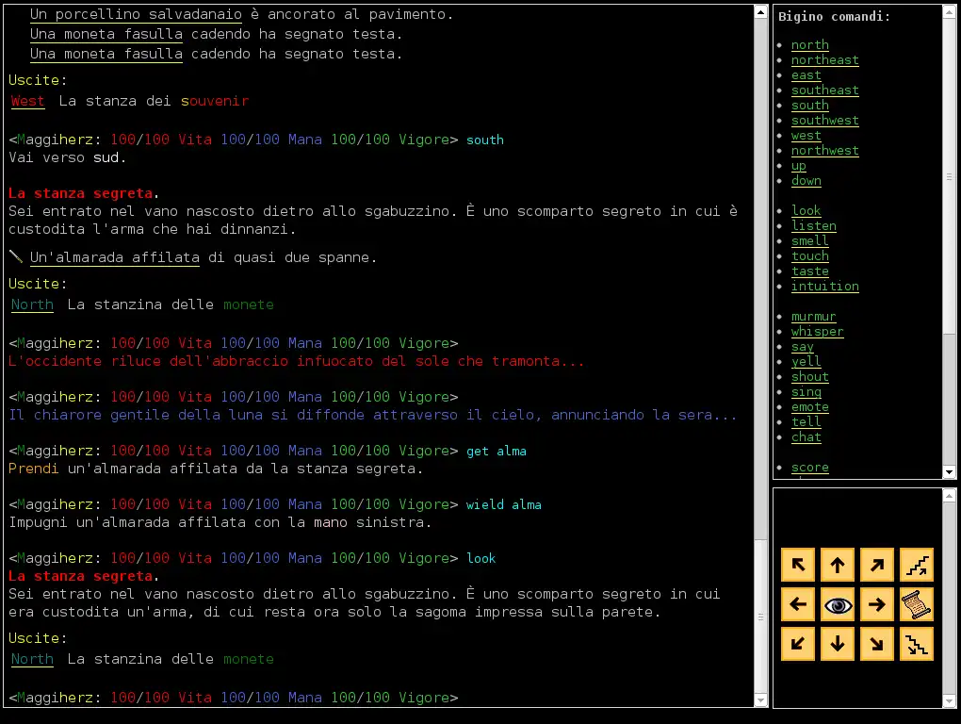This screenshot has width=961, height=724.
Task: Select the 'intuition' command link
Action: (x=824, y=287)
